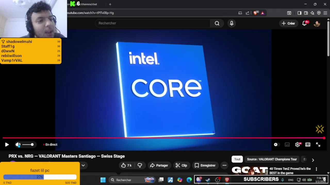Mute the video volume speaker icon

click(18, 145)
